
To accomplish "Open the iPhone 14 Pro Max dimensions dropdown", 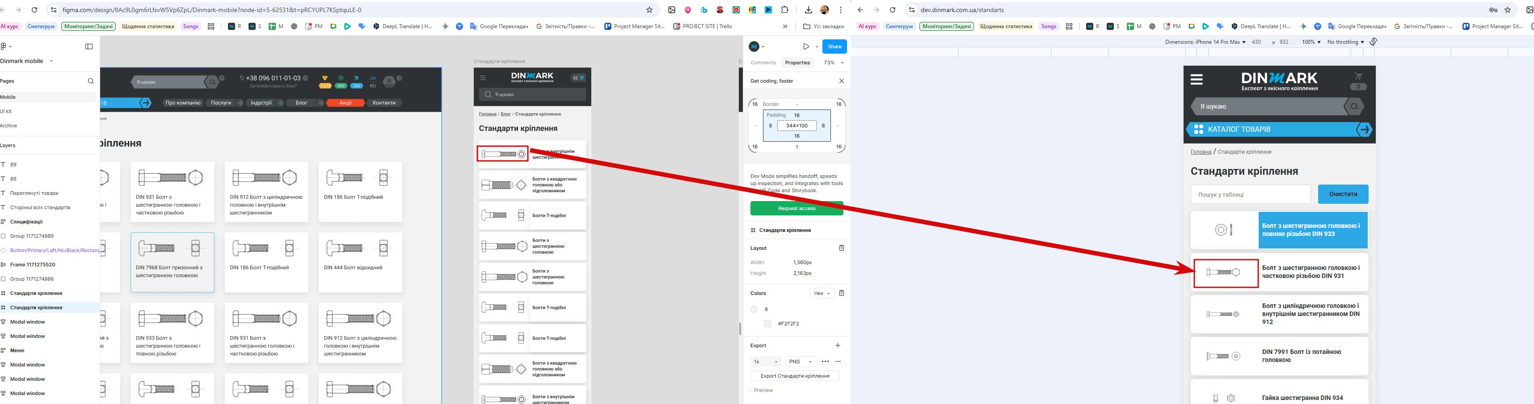I will point(1205,42).
